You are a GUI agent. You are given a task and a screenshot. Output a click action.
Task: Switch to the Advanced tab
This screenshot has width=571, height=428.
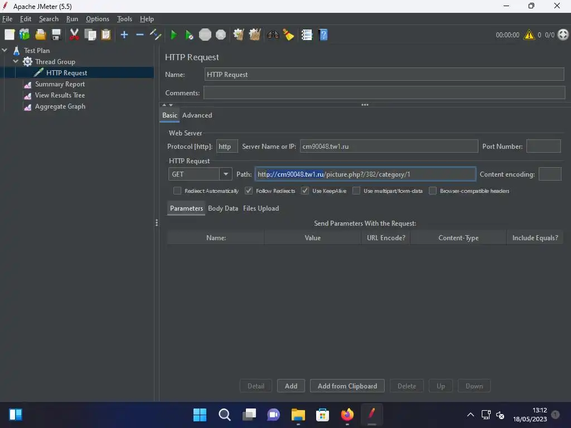(x=197, y=115)
